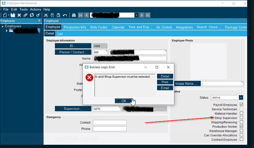Screen dimensions: 254x148
Task: Open the Edit menu
Action: 14,9
